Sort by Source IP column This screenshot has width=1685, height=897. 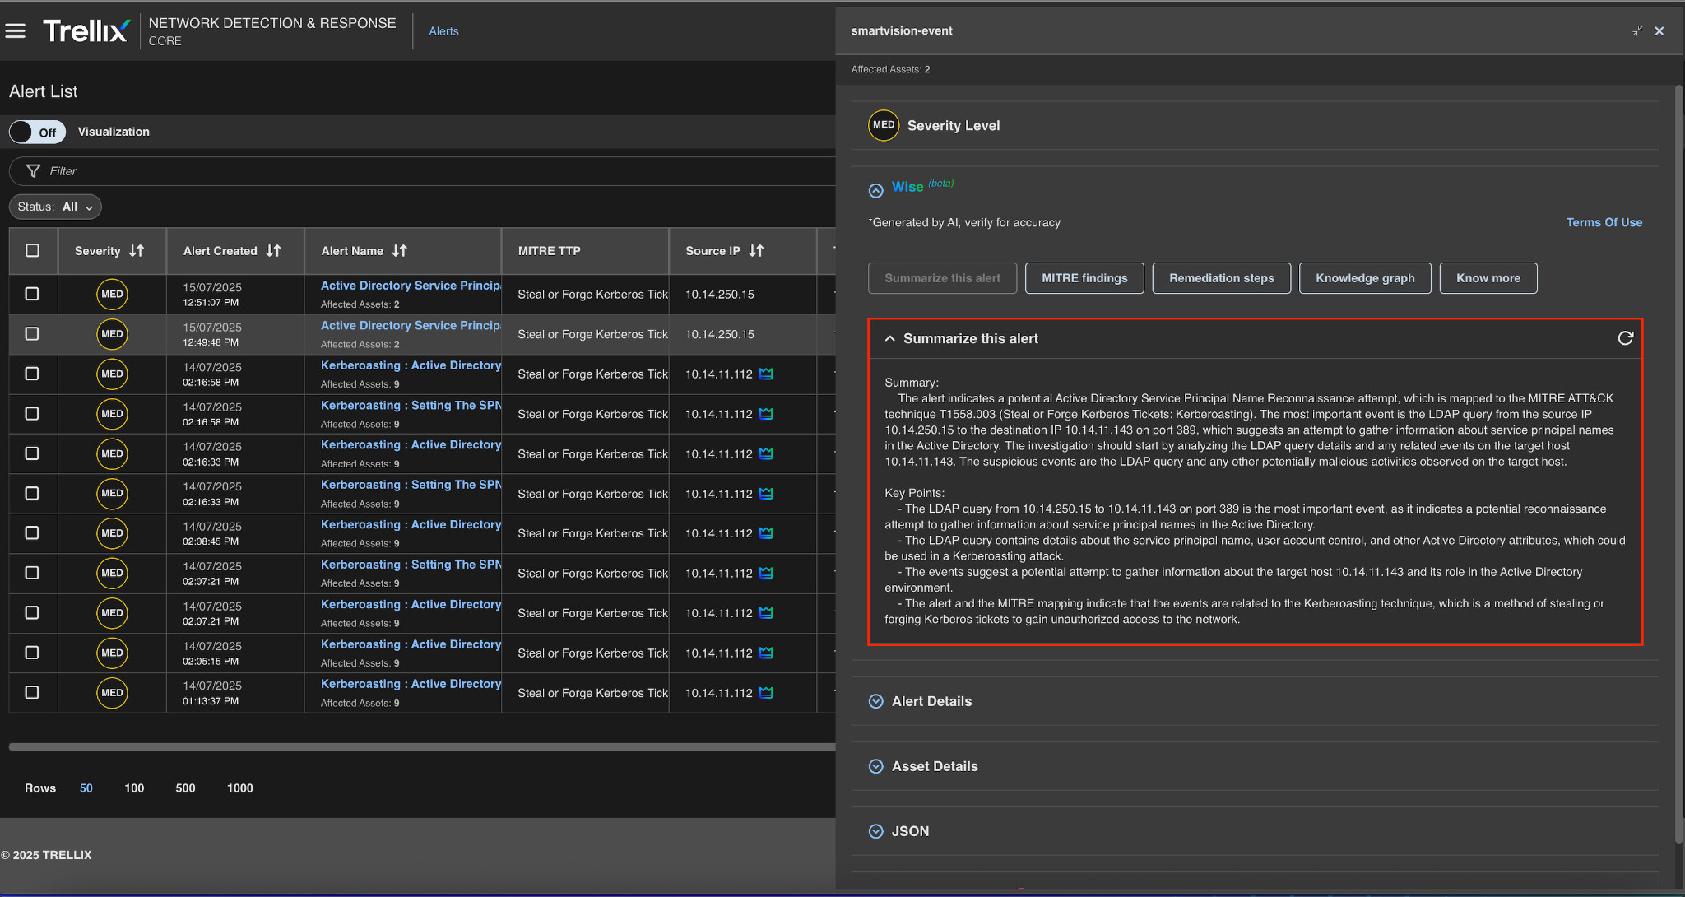[756, 251]
